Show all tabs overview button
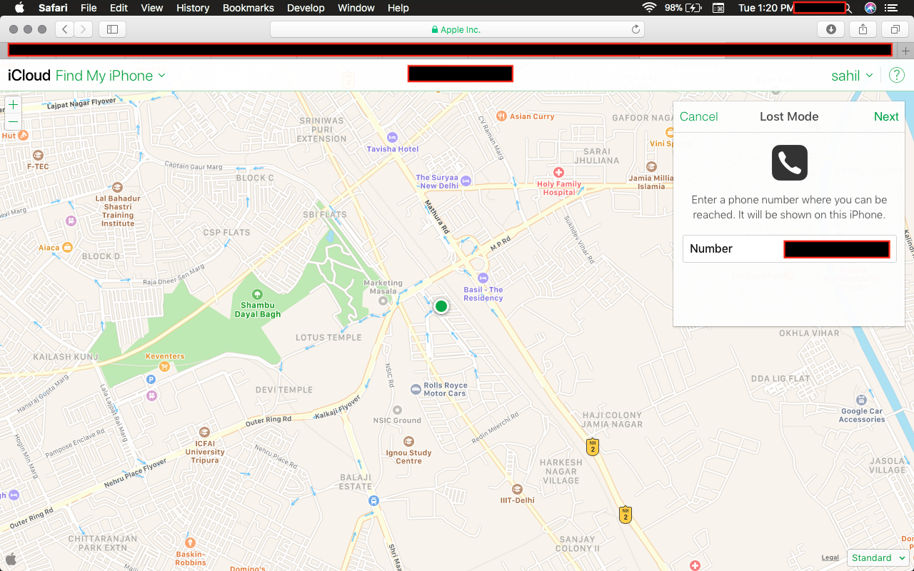The height and width of the screenshot is (571, 914). point(895,29)
